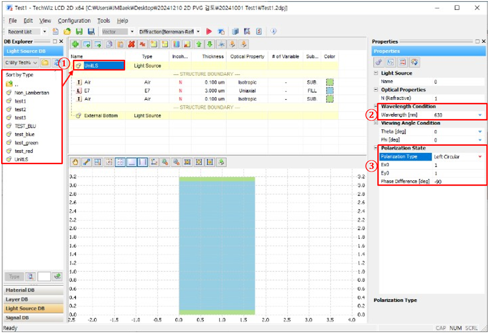Screen dimensions: 490x334
Task: Select the hand pan tool
Action: (75, 162)
